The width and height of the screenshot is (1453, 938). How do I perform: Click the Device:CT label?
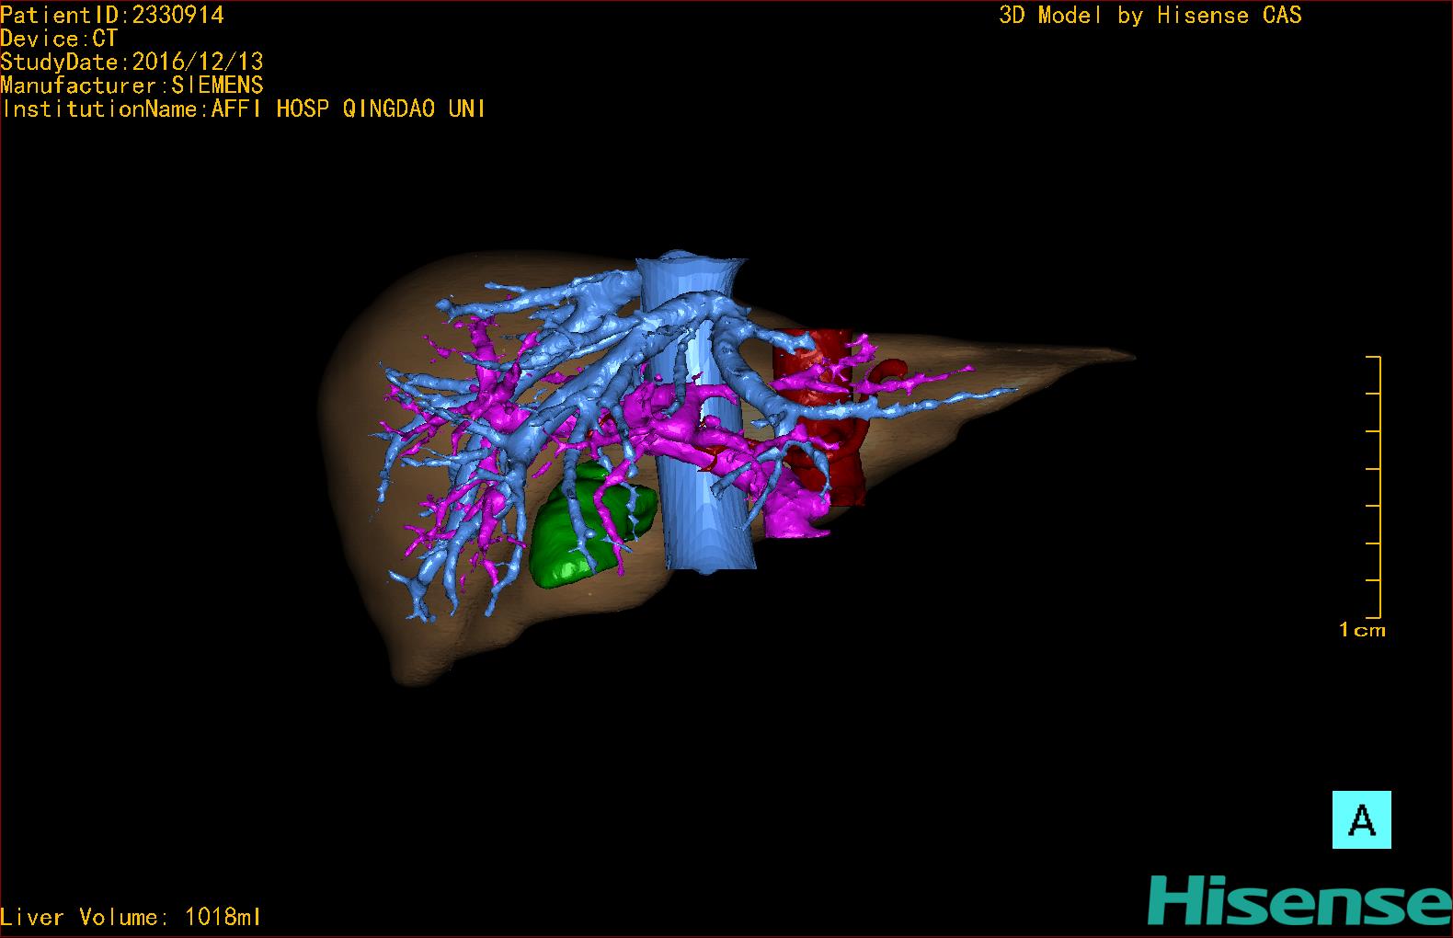tap(59, 39)
